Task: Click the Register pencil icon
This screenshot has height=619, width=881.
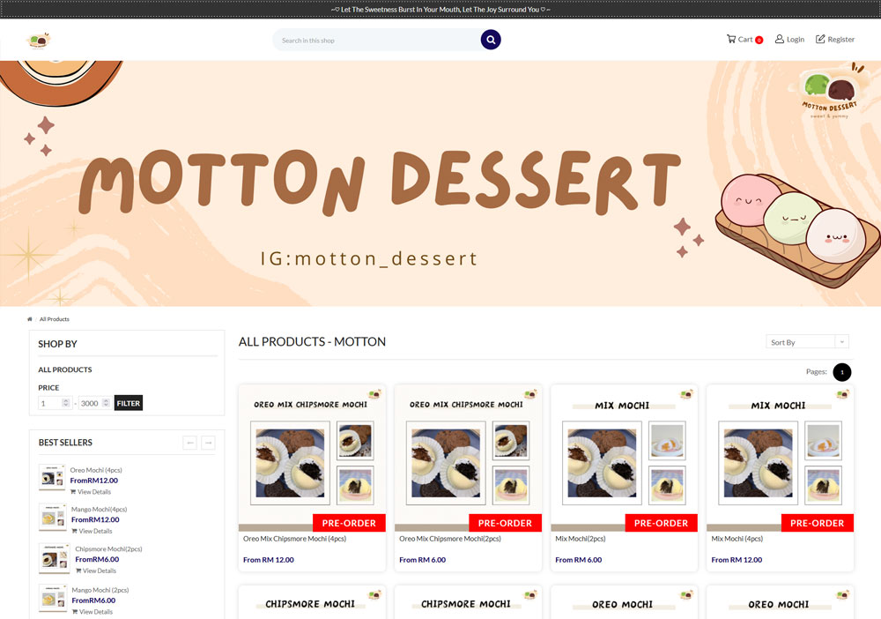Action: pyautogui.click(x=820, y=39)
